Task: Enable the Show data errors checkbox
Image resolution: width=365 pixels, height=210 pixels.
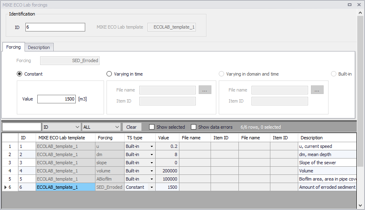Action: [193, 127]
